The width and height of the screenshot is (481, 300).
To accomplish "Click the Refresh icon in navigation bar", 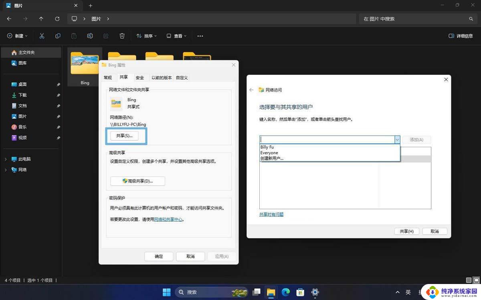I will click(57, 19).
